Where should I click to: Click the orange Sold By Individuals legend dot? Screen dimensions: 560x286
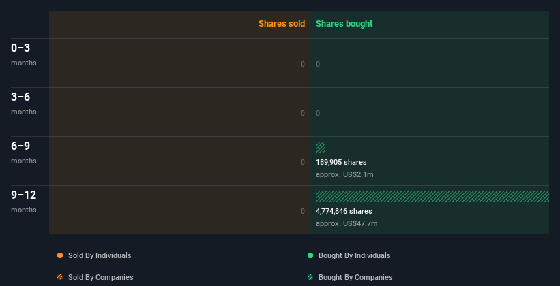click(x=60, y=255)
